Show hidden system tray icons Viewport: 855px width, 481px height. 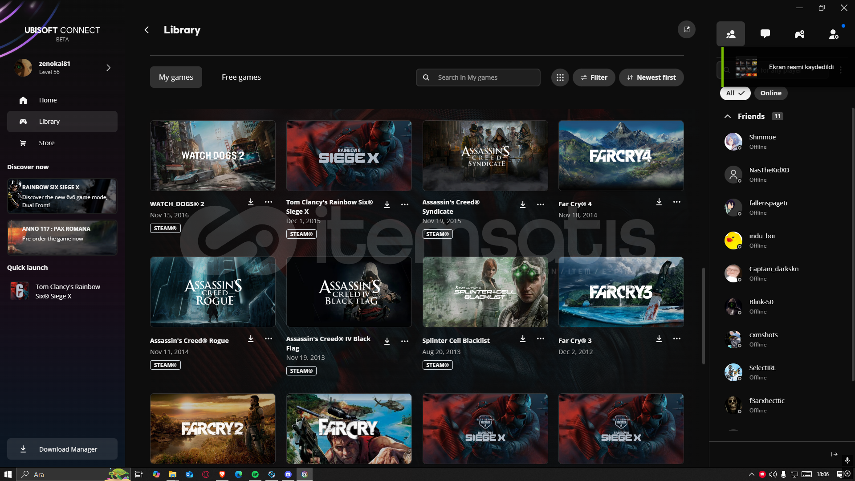coord(751,474)
